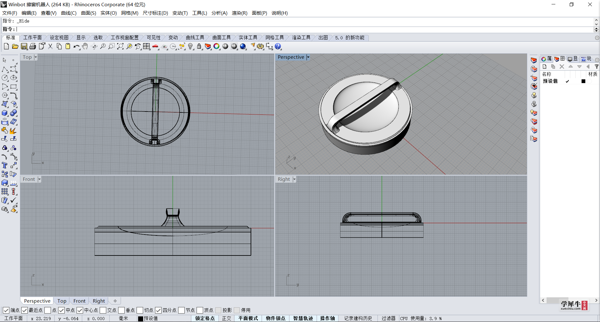Toggle 物件锁点 in status bar
The height and width of the screenshot is (322, 600).
[x=276, y=318]
